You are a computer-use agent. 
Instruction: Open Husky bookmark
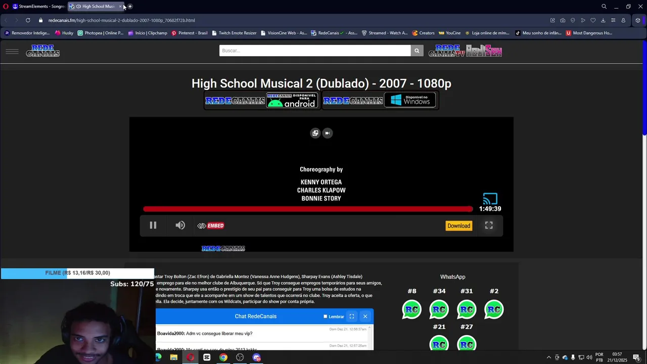click(x=64, y=33)
